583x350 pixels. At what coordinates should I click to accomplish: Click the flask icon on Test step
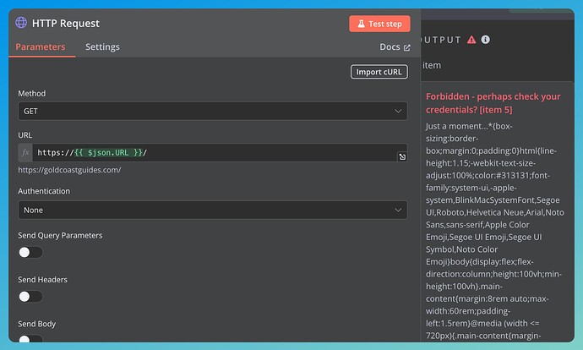click(x=361, y=24)
